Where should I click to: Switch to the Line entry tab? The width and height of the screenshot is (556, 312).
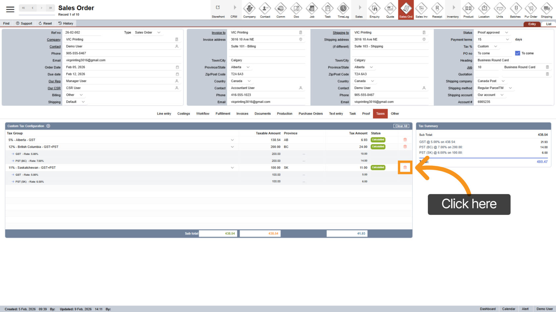pos(164,114)
